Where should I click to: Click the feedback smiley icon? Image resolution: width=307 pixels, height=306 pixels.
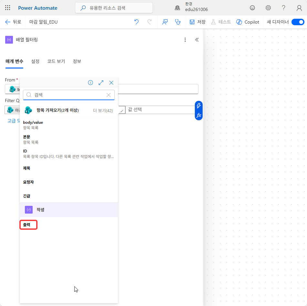pos(252,8)
